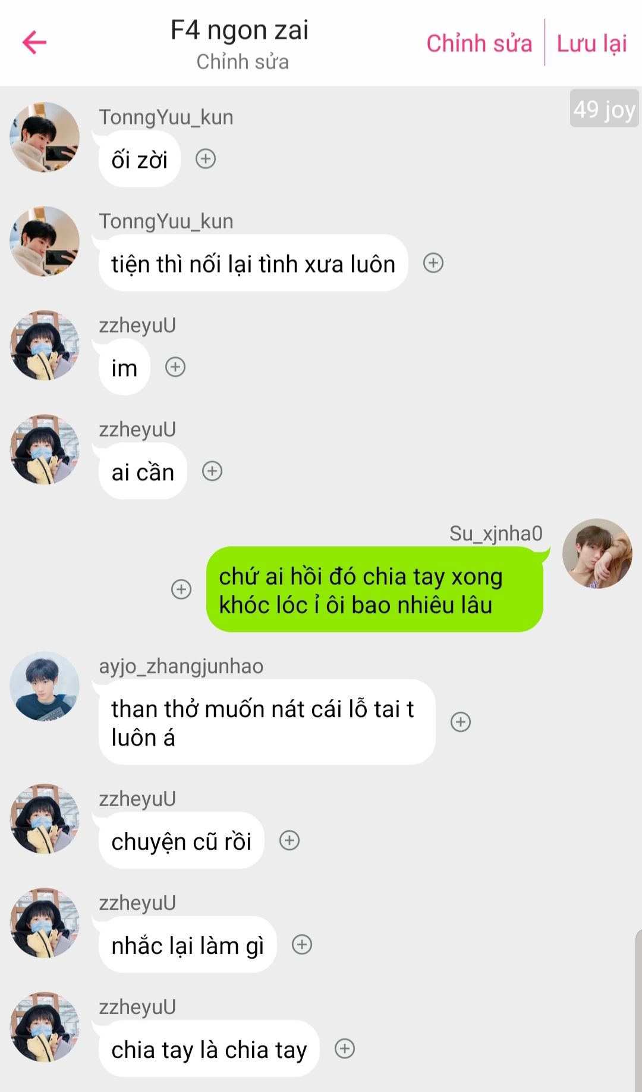Click plus icon next to "chuyện cũ rồi"
This screenshot has width=642, height=1092.
click(x=289, y=841)
